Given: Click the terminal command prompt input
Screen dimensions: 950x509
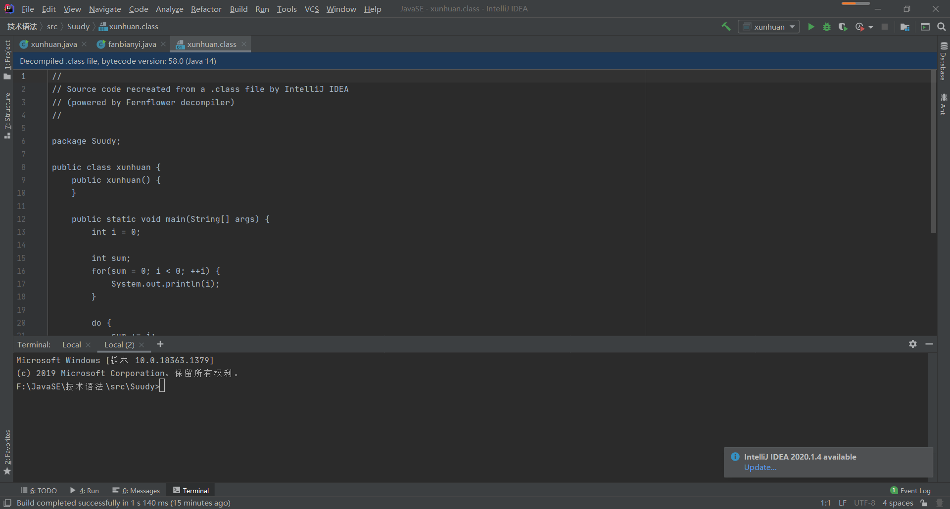Looking at the screenshot, I should click(162, 386).
